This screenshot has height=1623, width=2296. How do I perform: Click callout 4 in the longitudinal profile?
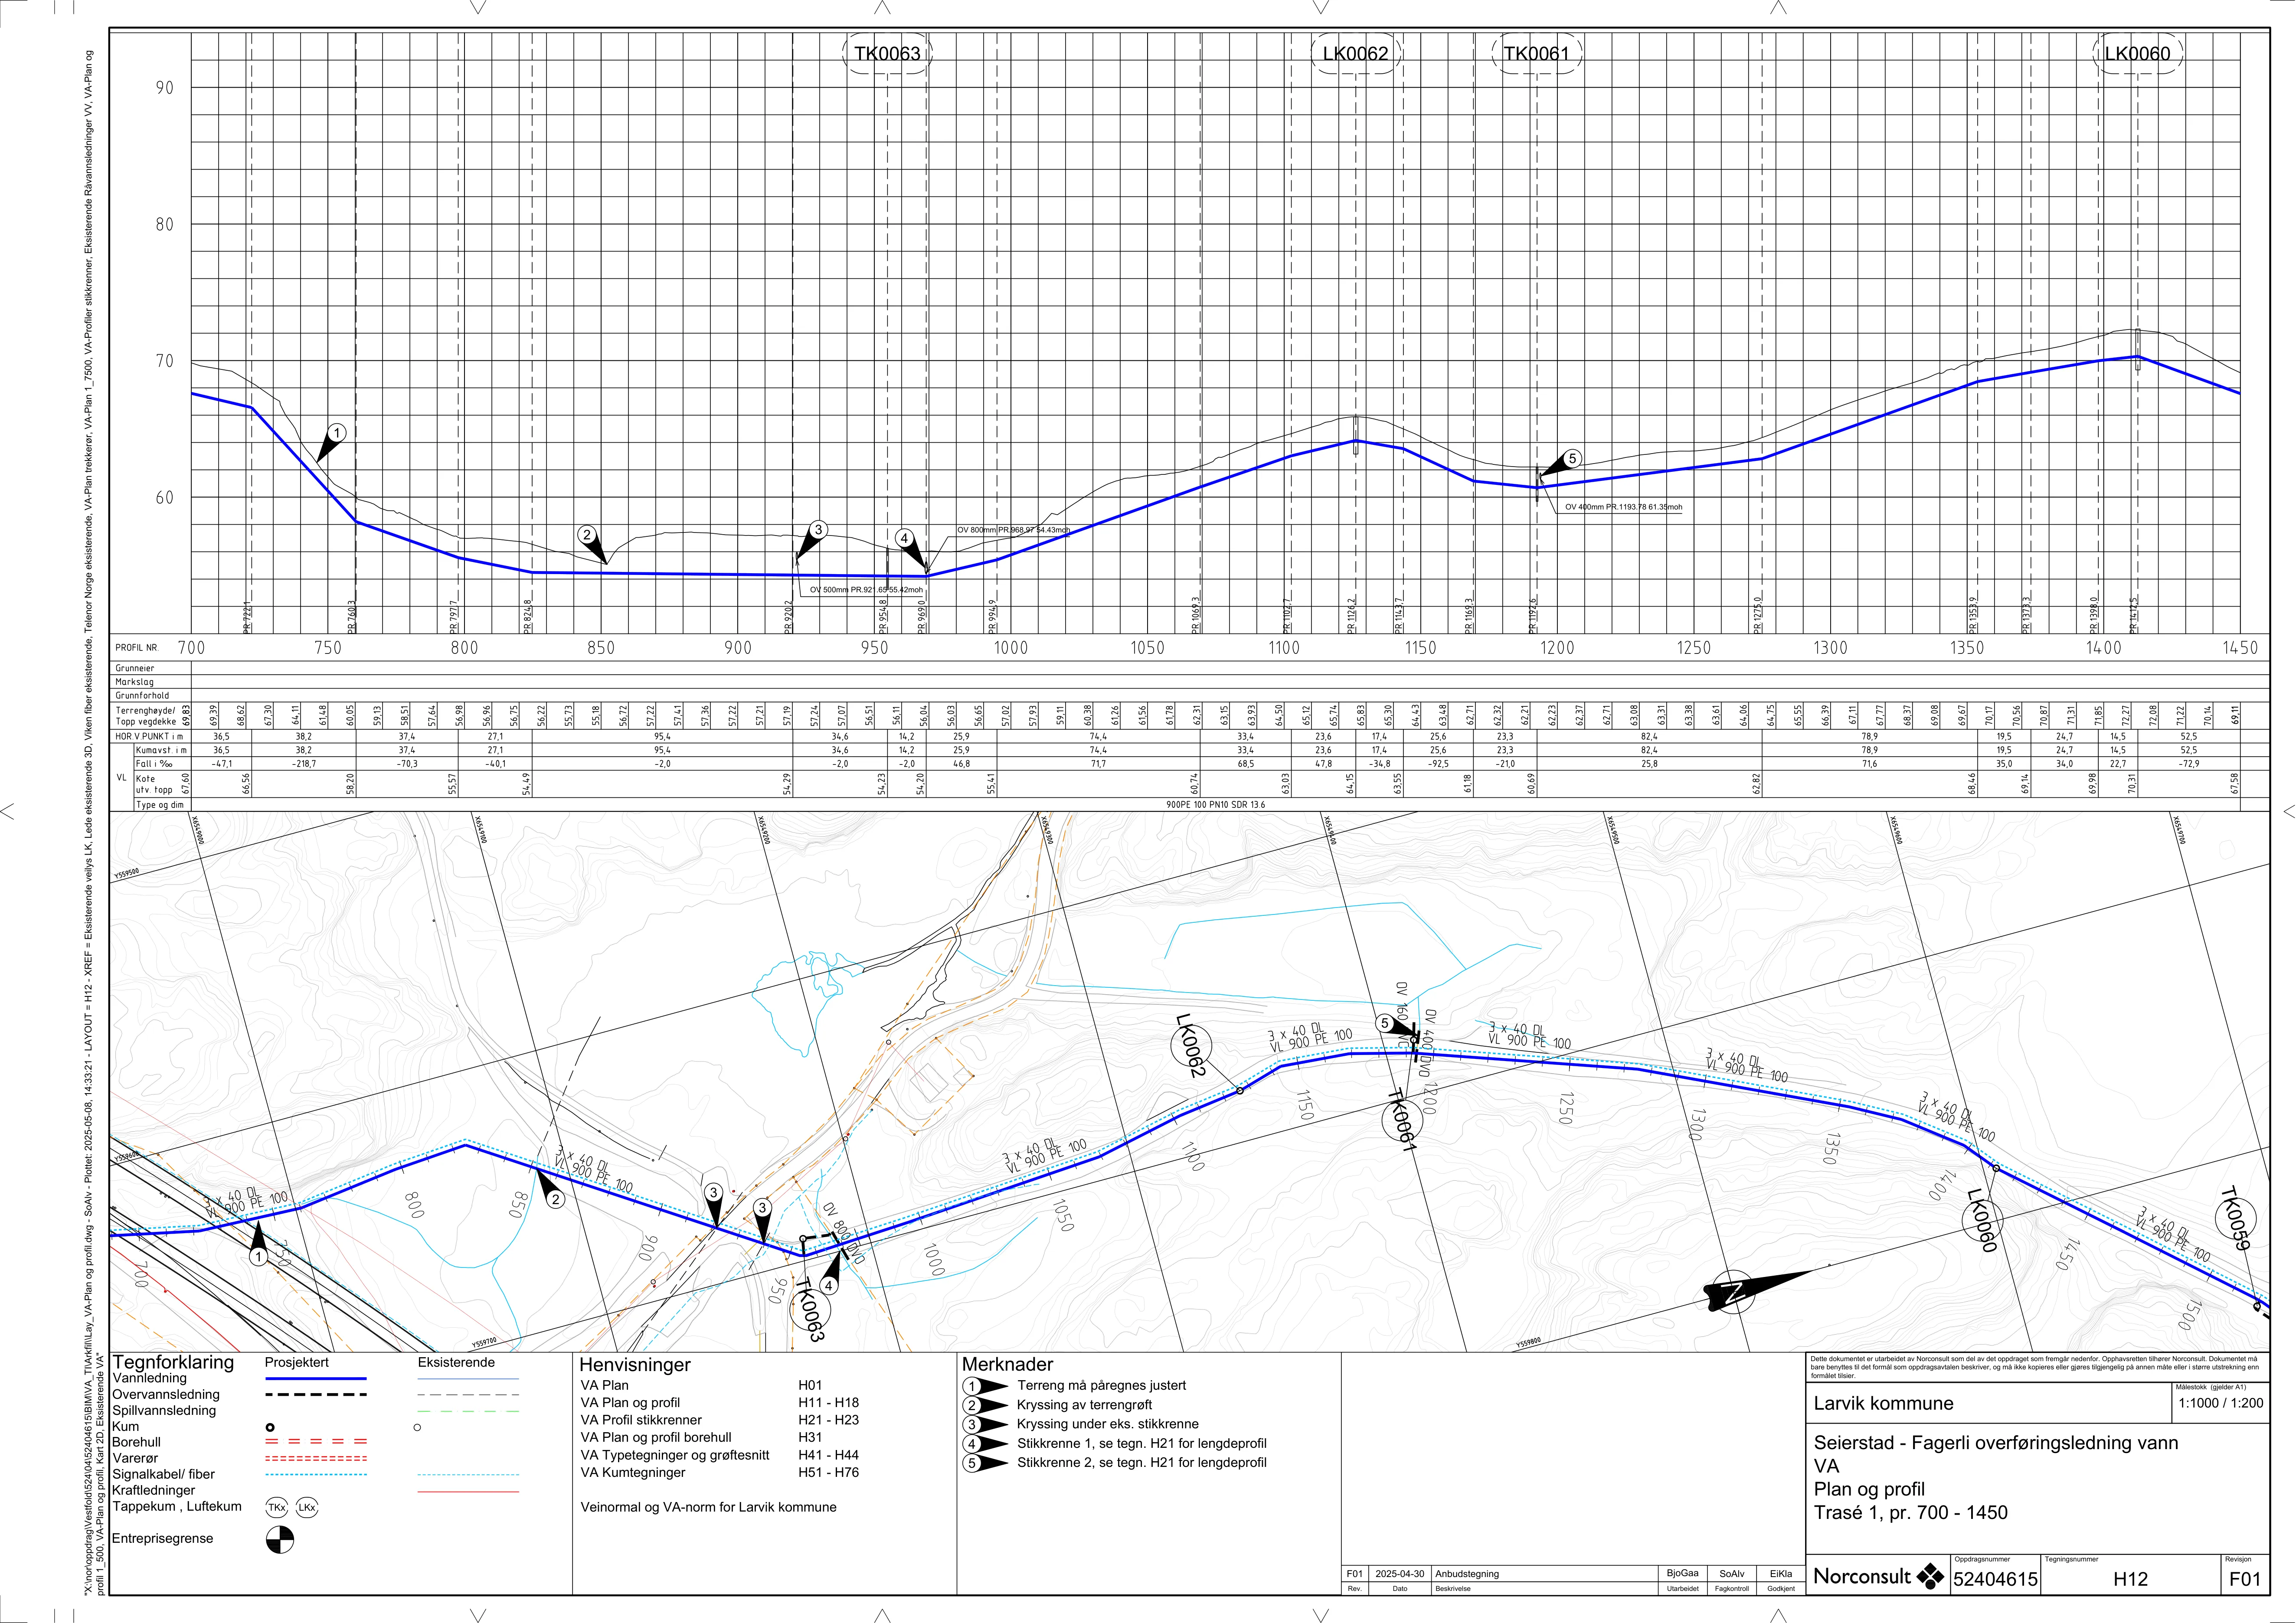[x=904, y=538]
